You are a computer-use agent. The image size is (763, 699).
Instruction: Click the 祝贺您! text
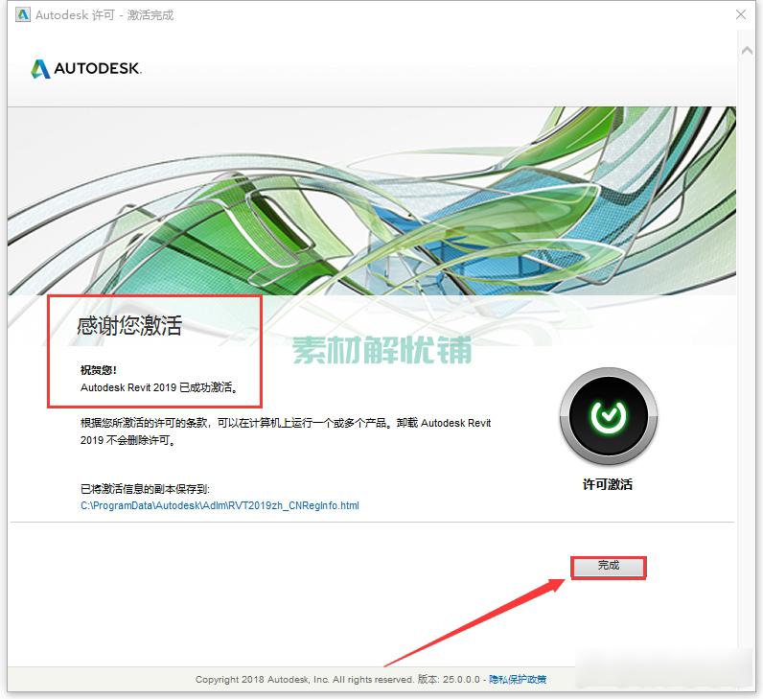click(99, 370)
